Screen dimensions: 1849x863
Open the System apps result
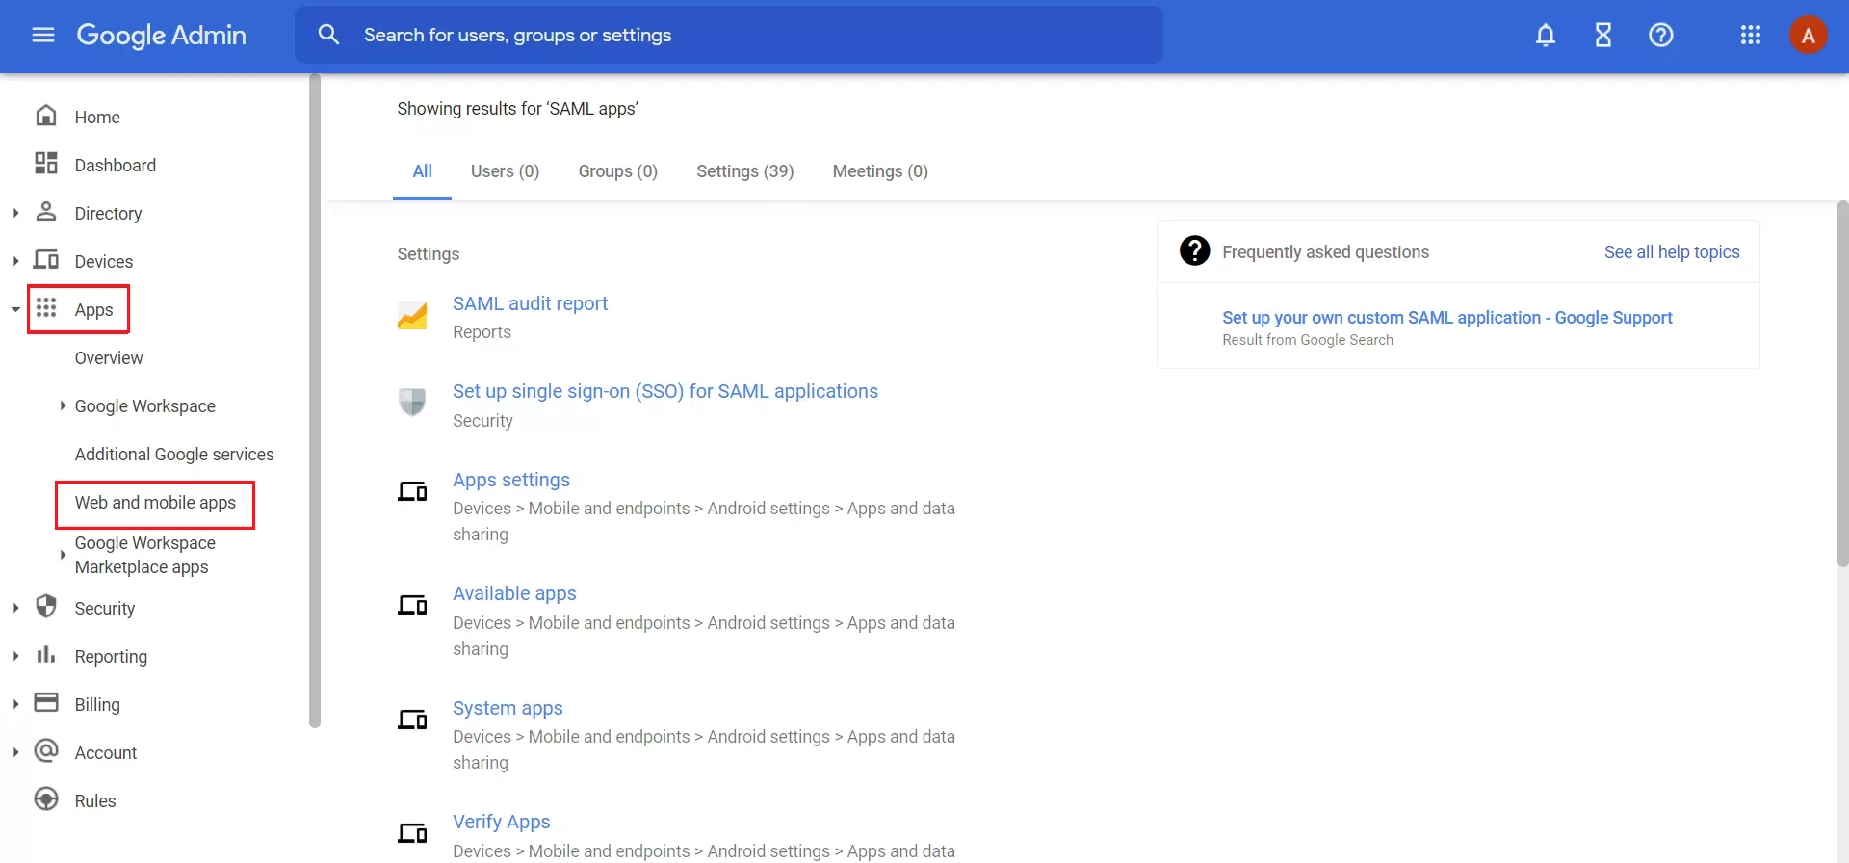[x=508, y=708]
